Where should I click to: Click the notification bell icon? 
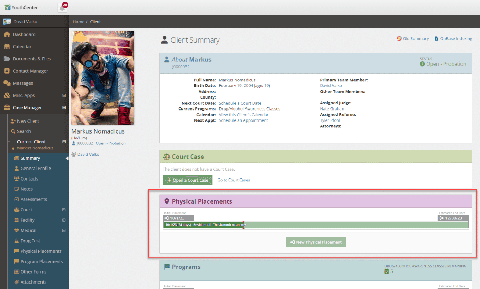point(62,8)
